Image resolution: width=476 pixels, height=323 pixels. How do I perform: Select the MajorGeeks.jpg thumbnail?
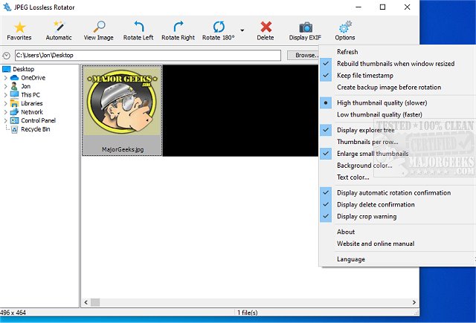click(122, 111)
